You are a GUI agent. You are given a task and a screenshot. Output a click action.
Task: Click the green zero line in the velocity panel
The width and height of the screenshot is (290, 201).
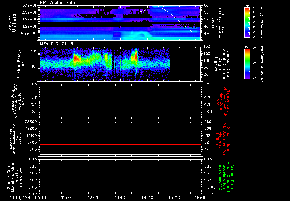pyautogui.click(x=120, y=180)
